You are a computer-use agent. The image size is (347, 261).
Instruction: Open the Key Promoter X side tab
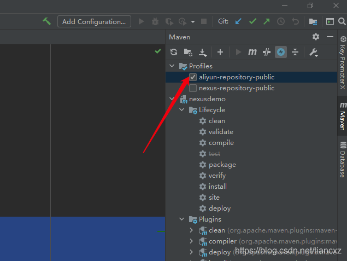[x=343, y=63]
